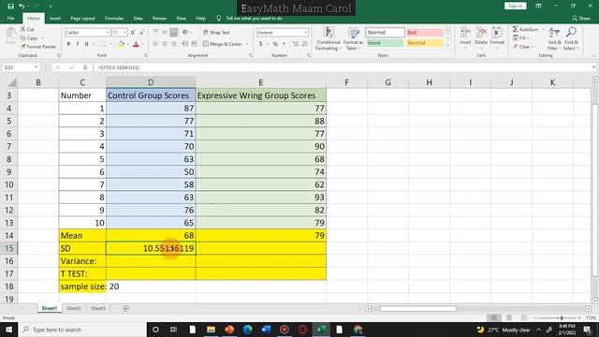
Task: Click the Increase Decimal icon
Action: [296, 44]
